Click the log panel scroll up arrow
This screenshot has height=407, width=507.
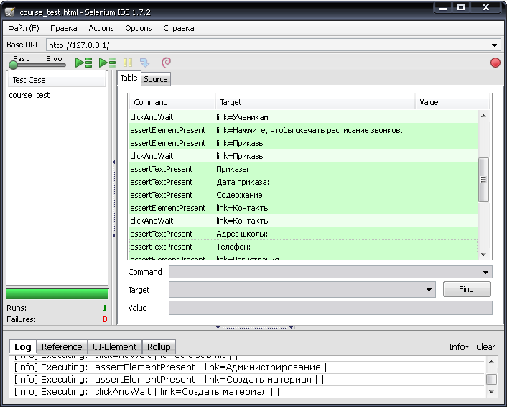(491, 362)
